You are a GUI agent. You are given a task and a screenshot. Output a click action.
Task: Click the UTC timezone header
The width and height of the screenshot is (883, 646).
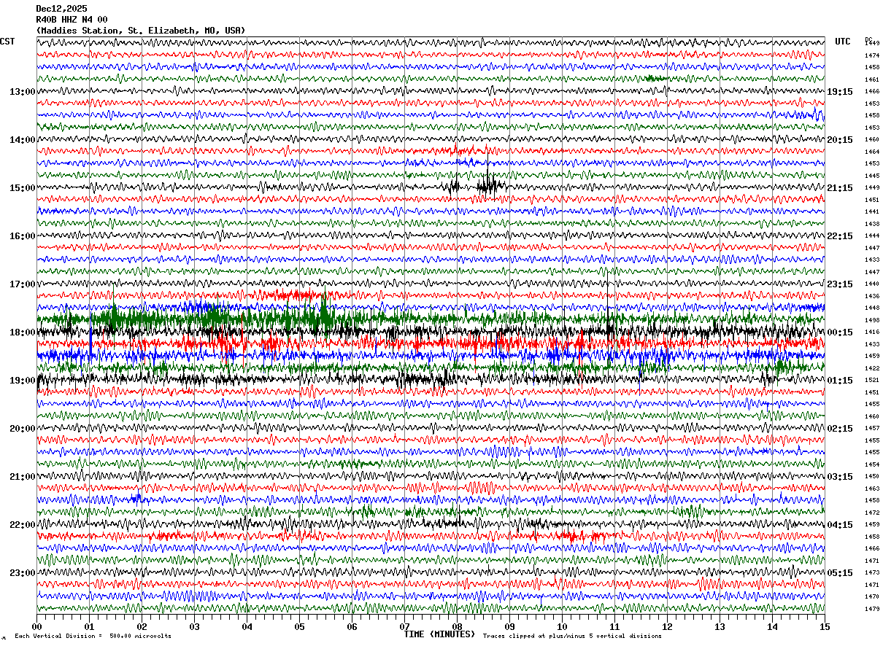[843, 42]
